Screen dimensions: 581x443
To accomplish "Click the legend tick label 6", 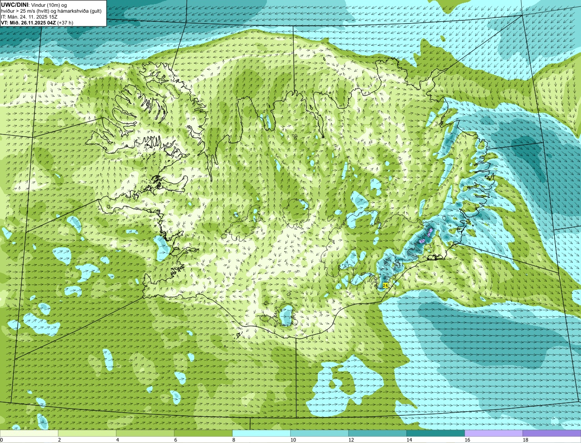I will 176,440.
